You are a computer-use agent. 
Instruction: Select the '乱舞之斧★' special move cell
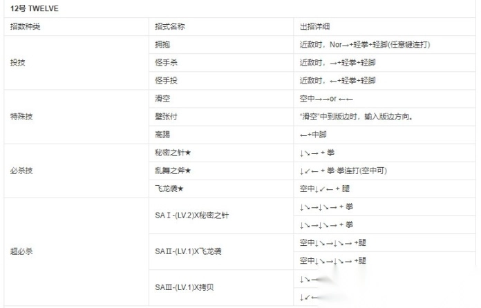point(173,171)
